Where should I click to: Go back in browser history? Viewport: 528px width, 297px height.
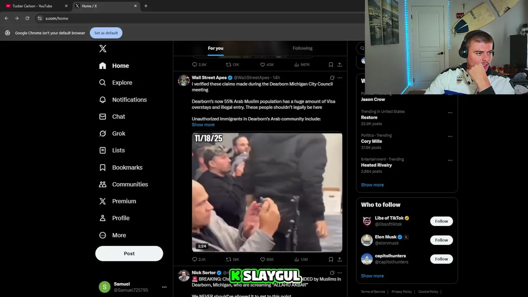[x=6, y=18]
